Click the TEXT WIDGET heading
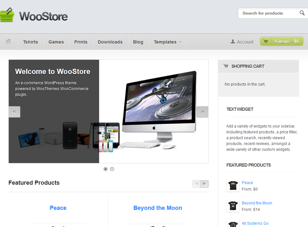The image size is (308, 227). click(x=240, y=109)
